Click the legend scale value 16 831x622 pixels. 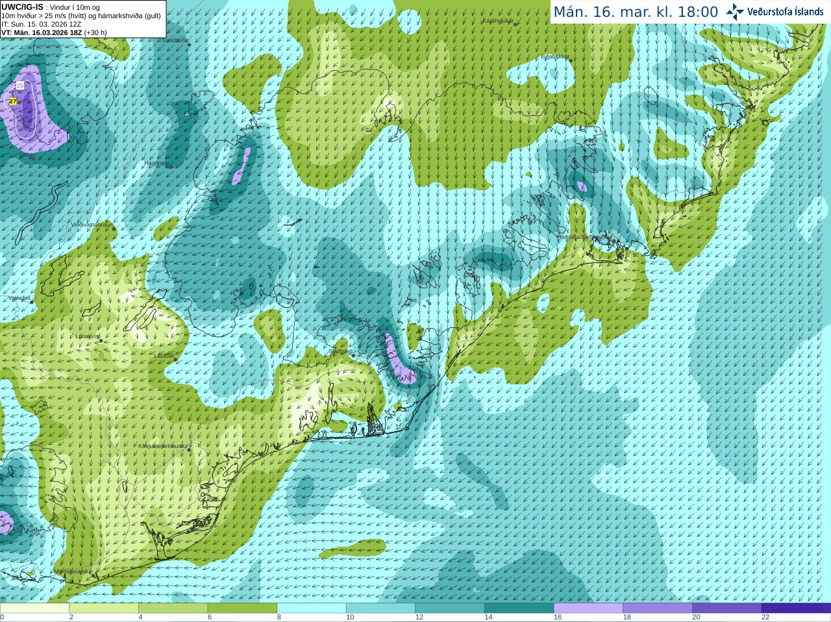point(558,617)
